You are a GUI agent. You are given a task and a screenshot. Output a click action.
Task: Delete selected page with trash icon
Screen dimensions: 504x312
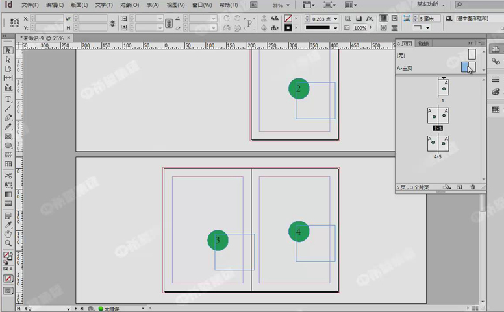(x=473, y=187)
